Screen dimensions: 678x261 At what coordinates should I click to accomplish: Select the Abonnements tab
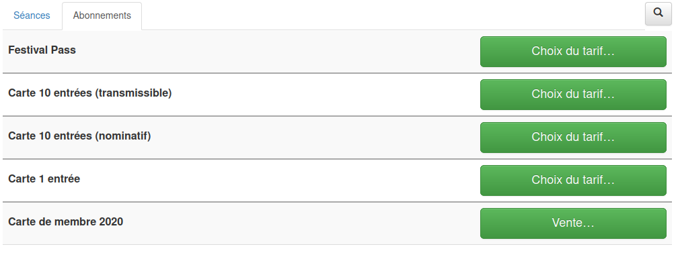pos(102,15)
